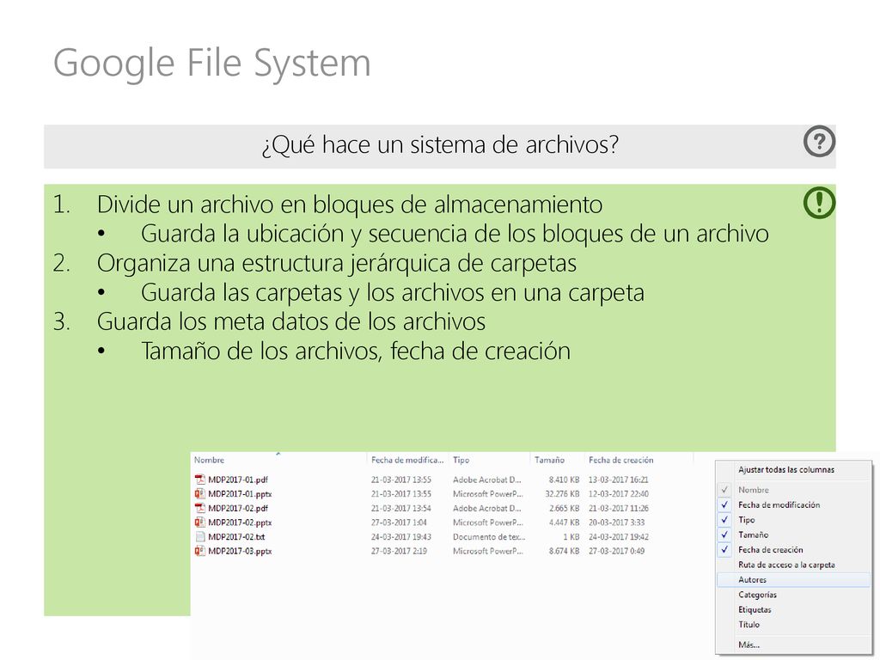The width and height of the screenshot is (880, 660).
Task: Choose Ajustar todas las columnas
Action: [x=785, y=470]
